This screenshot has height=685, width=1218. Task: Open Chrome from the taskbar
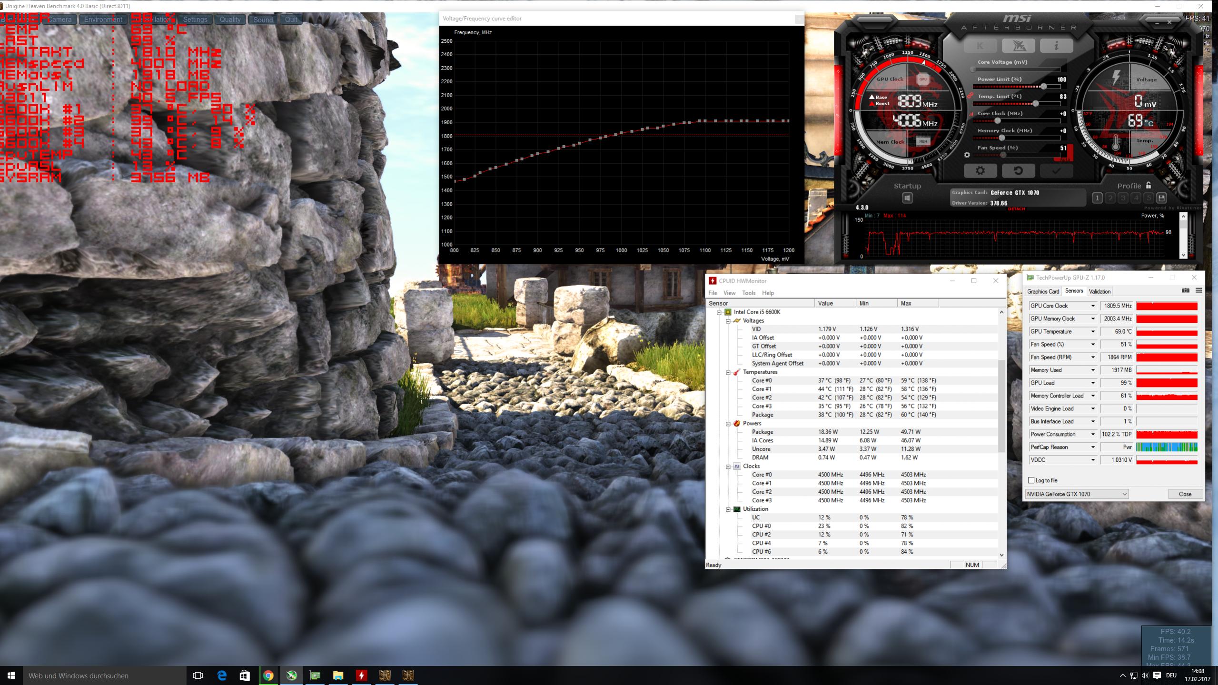tap(268, 675)
